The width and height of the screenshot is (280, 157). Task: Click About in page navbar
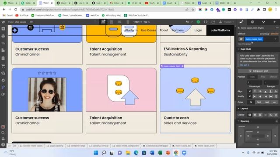(164, 30)
